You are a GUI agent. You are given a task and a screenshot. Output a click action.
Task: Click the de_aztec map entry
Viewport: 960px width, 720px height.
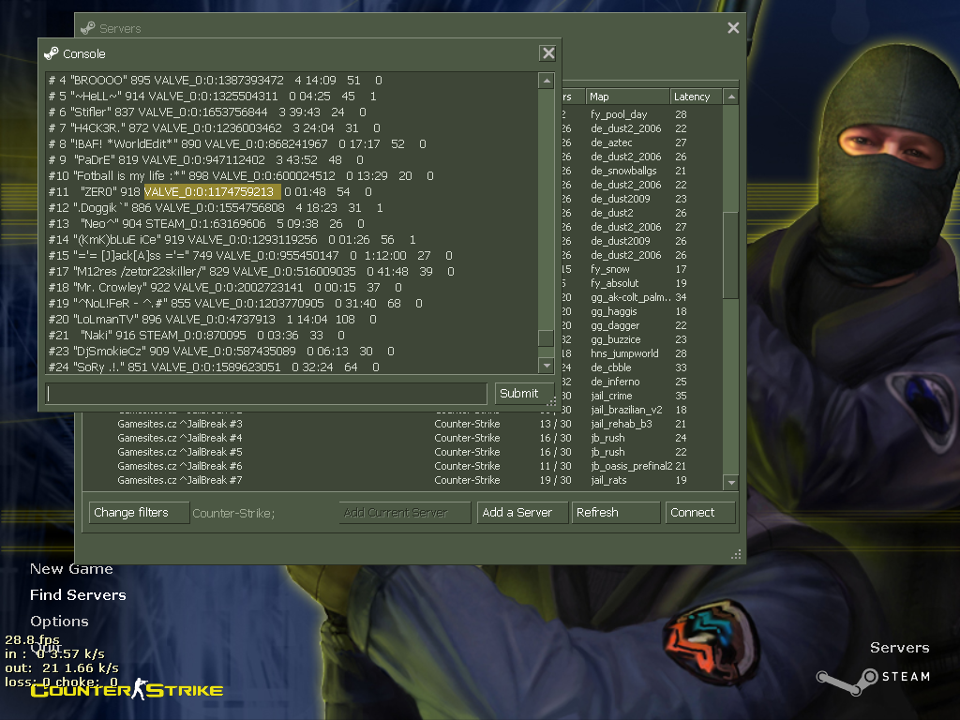[x=611, y=142]
